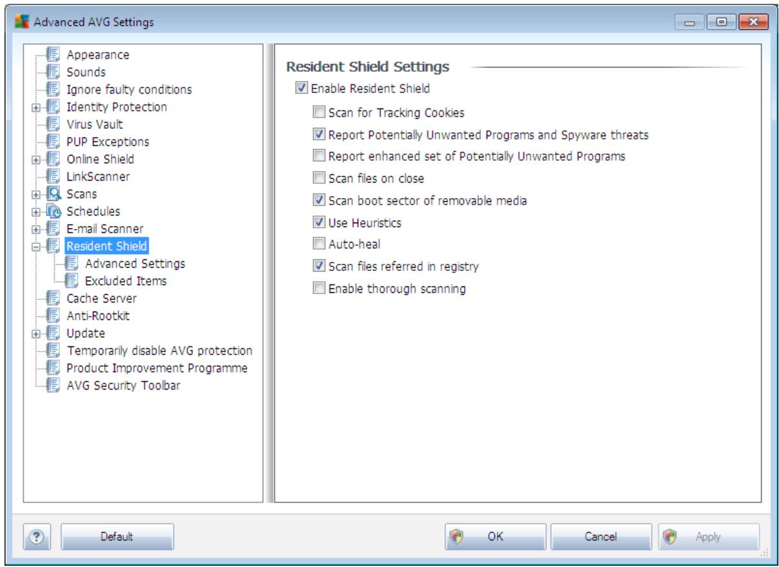
Task: Toggle Enable Resident Shield checkbox
Action: click(300, 88)
